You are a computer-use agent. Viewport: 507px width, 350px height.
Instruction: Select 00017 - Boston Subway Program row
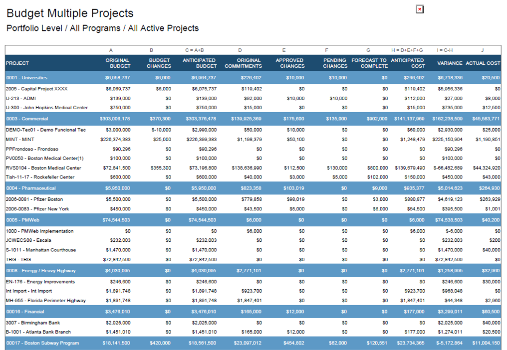(x=253, y=343)
